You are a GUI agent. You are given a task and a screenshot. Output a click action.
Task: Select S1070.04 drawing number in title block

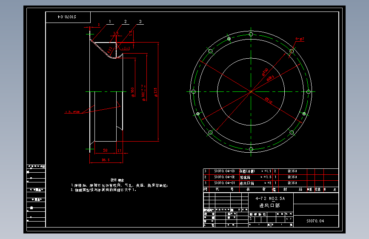point(315,221)
